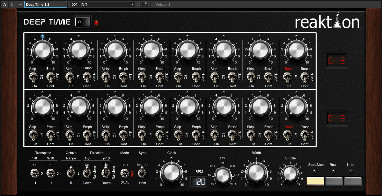Click the BPM 120 display
The image size is (382, 196).
coord(198,181)
